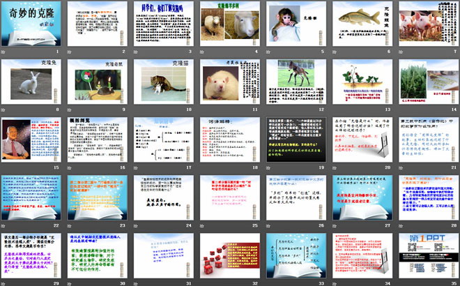Select slide 29 with purple text
Screen dimensions: 460x286
click(x=31, y=256)
